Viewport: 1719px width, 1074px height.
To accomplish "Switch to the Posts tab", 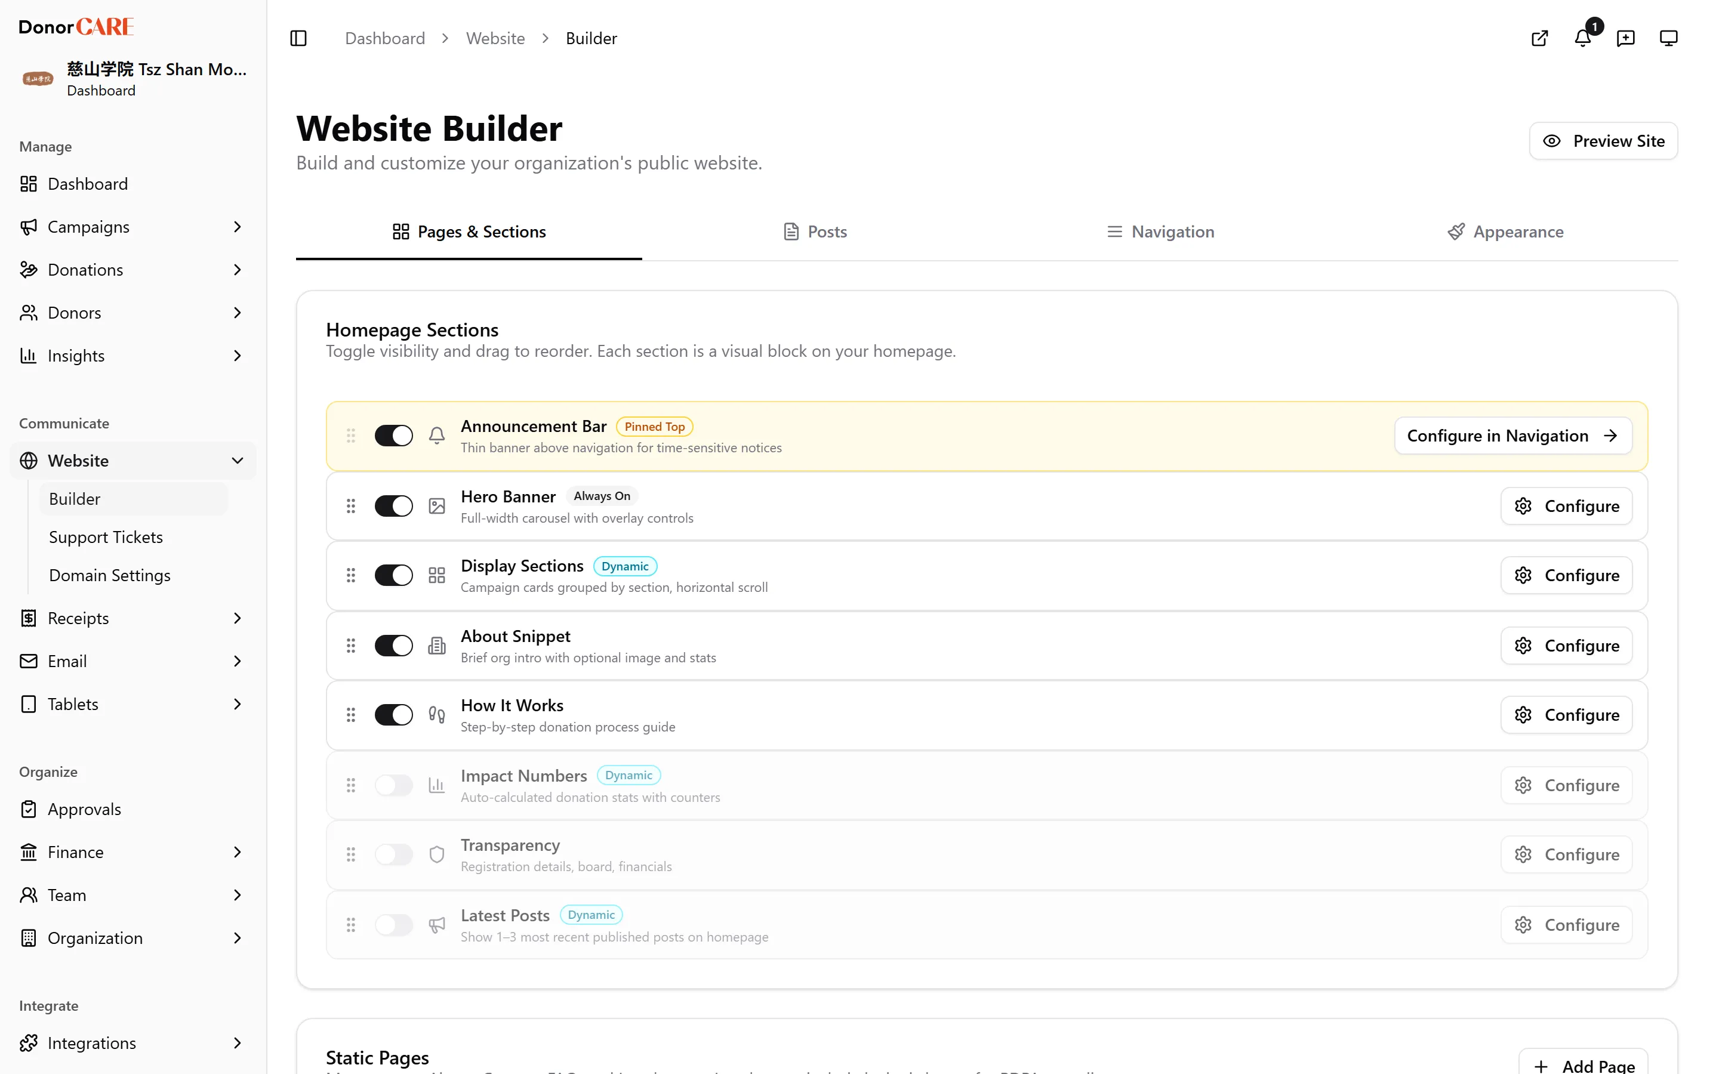I will tap(815, 232).
